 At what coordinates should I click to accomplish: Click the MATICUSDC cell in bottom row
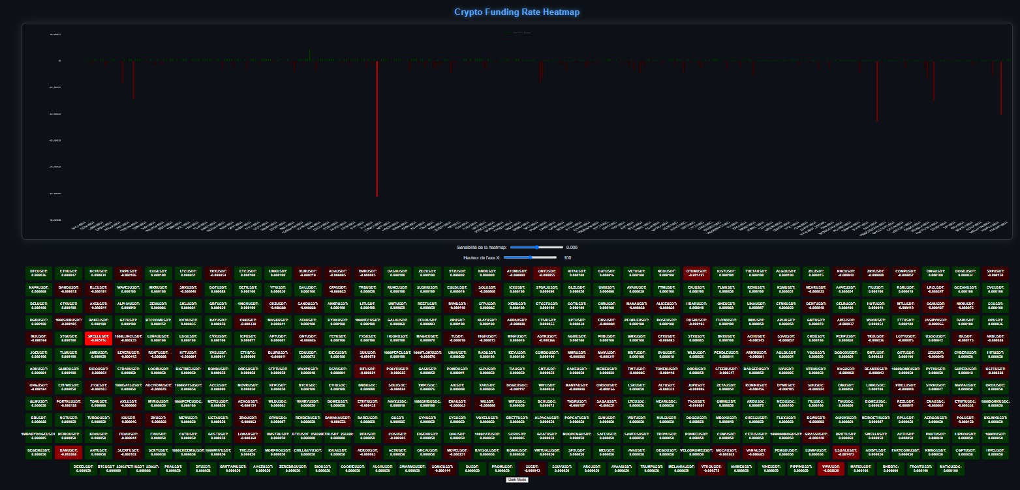(x=950, y=468)
